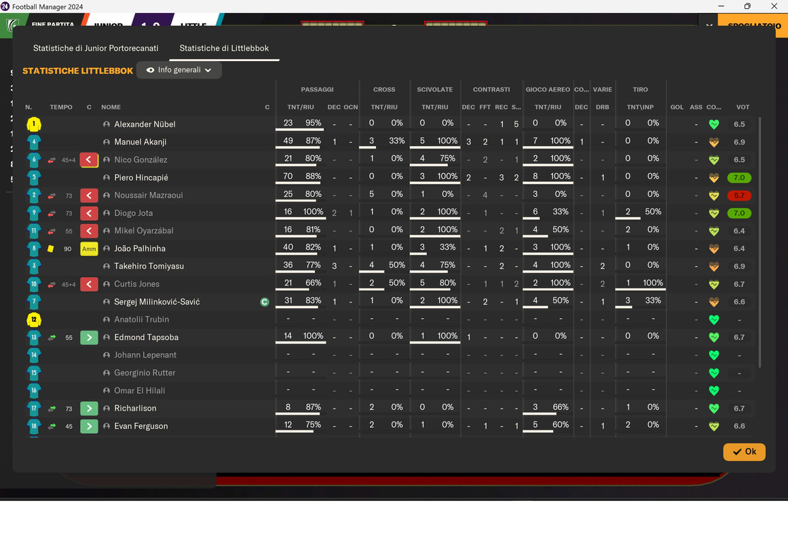Open player Johann Lepenant
The width and height of the screenshot is (788, 543).
(145, 355)
